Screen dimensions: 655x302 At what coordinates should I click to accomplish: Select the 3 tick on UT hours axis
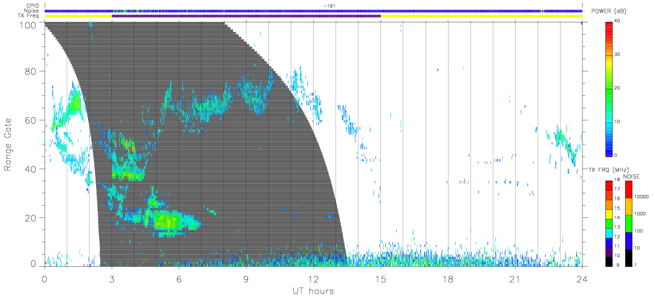click(111, 279)
